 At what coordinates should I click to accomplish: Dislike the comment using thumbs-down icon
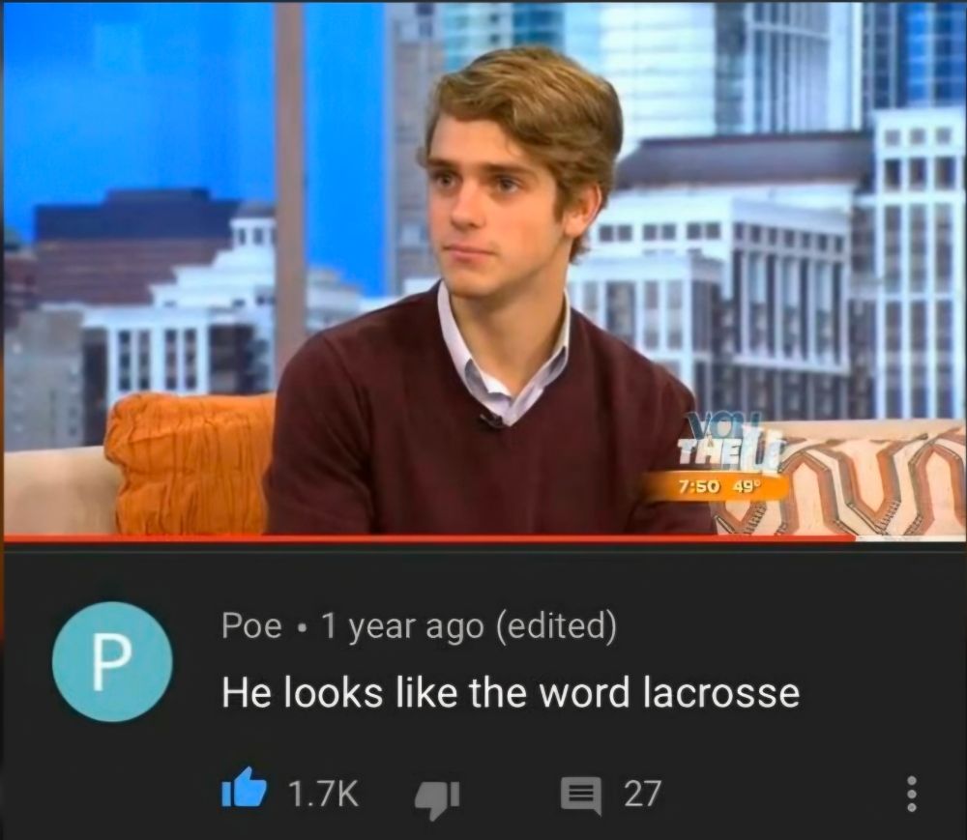point(437,800)
